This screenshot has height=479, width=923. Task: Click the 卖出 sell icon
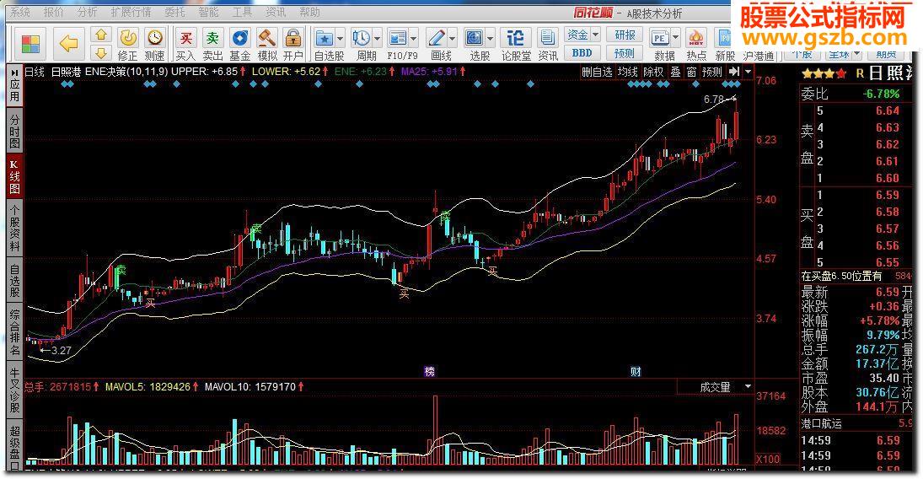click(x=212, y=45)
